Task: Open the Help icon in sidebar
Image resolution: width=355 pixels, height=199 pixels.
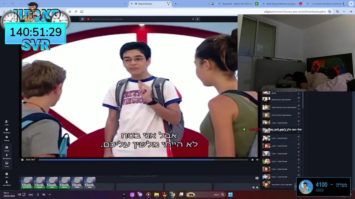Action: pos(7,175)
